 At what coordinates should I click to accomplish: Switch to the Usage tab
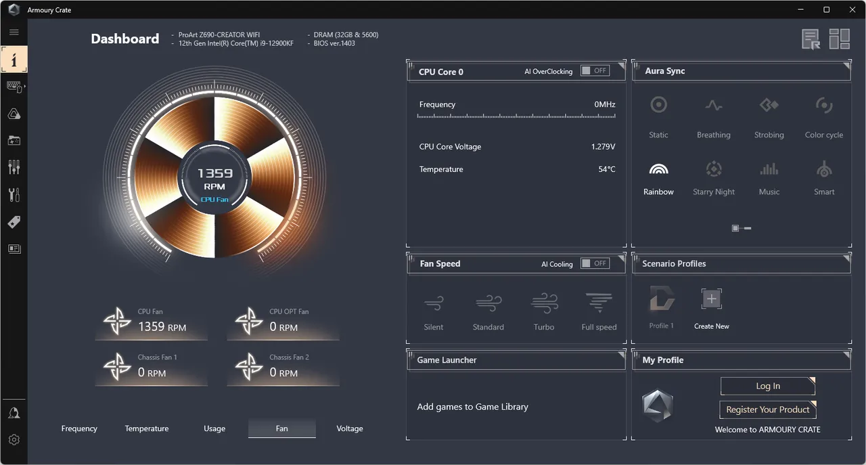tap(214, 428)
